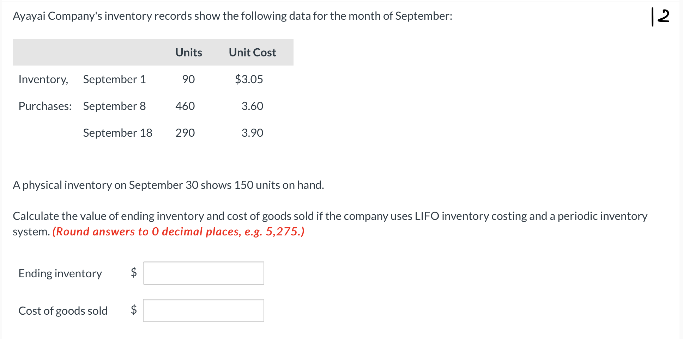683x339 pixels.
Task: Click the Purchases: row label
Action: 45,106
